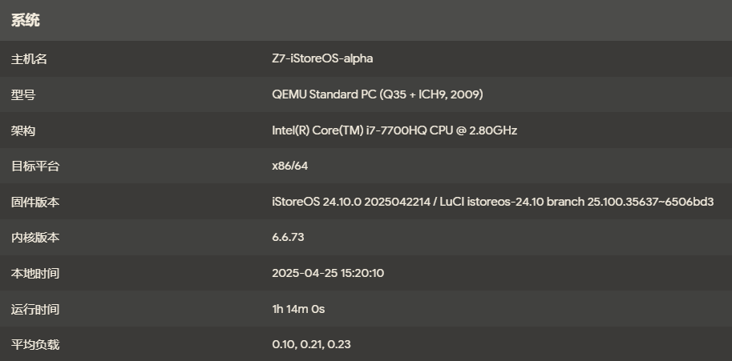Click the 固件版本 row label
Image resolution: width=732 pixels, height=361 pixels.
pos(34,203)
